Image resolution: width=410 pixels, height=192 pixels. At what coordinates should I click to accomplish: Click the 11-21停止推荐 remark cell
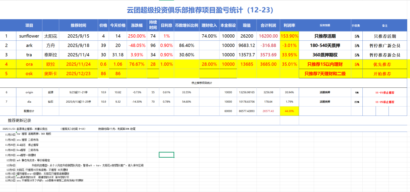[382, 92]
